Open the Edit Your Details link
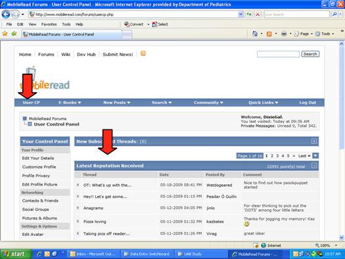 click(x=38, y=158)
